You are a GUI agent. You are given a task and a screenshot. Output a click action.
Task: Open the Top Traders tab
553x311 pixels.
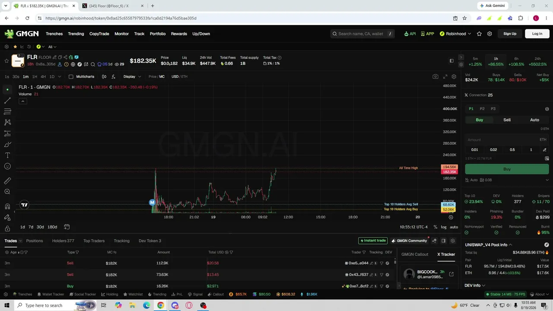pyautogui.click(x=94, y=241)
